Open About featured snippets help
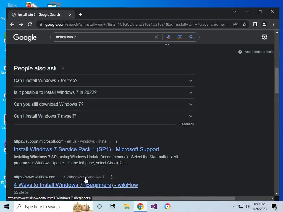Viewport: 283px width, 212px height. coord(256,52)
